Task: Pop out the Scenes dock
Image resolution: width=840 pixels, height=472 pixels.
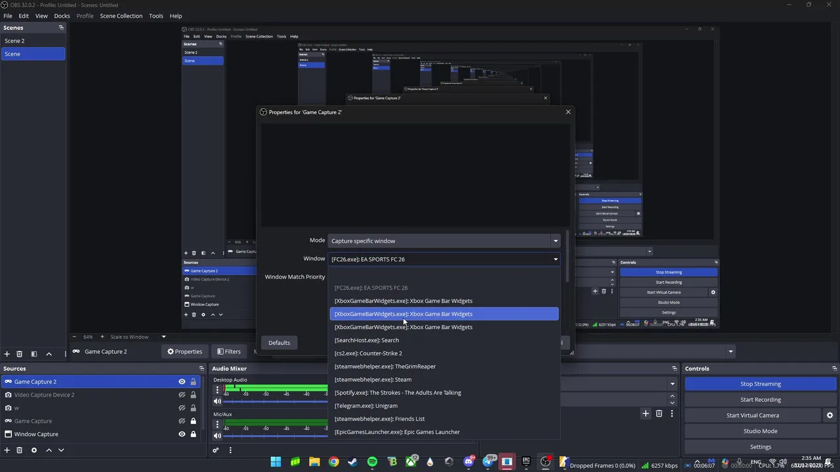Action: point(61,28)
